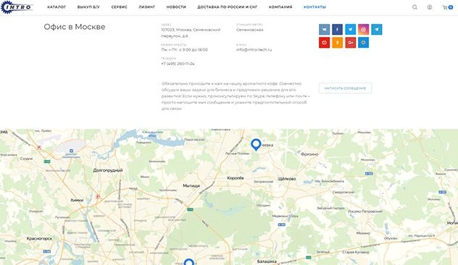Image resolution: width=458 pixels, height=265 pixels.
Task: Open the Twitter social icon
Action: click(x=350, y=30)
